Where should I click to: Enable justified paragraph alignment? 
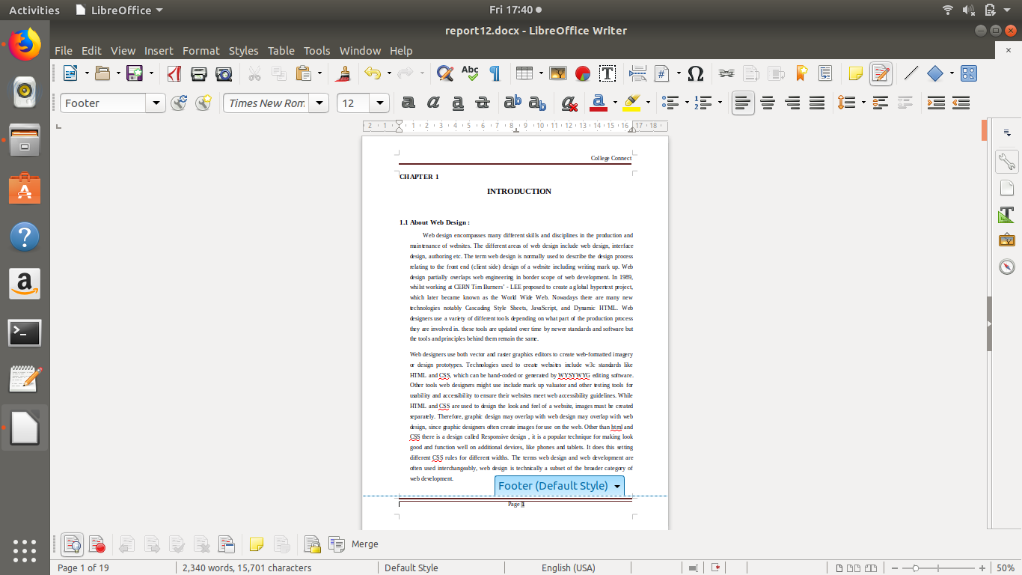point(817,103)
